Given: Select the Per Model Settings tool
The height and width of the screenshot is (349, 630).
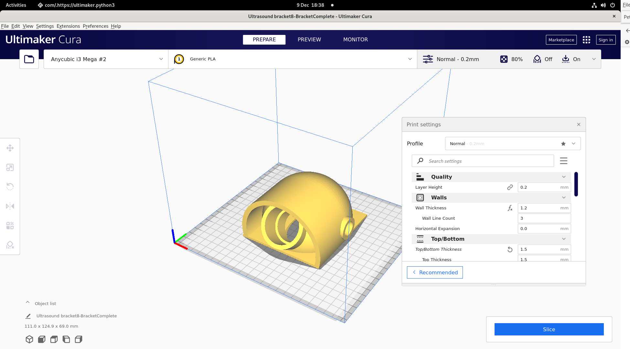Looking at the screenshot, I should pyautogui.click(x=10, y=226).
